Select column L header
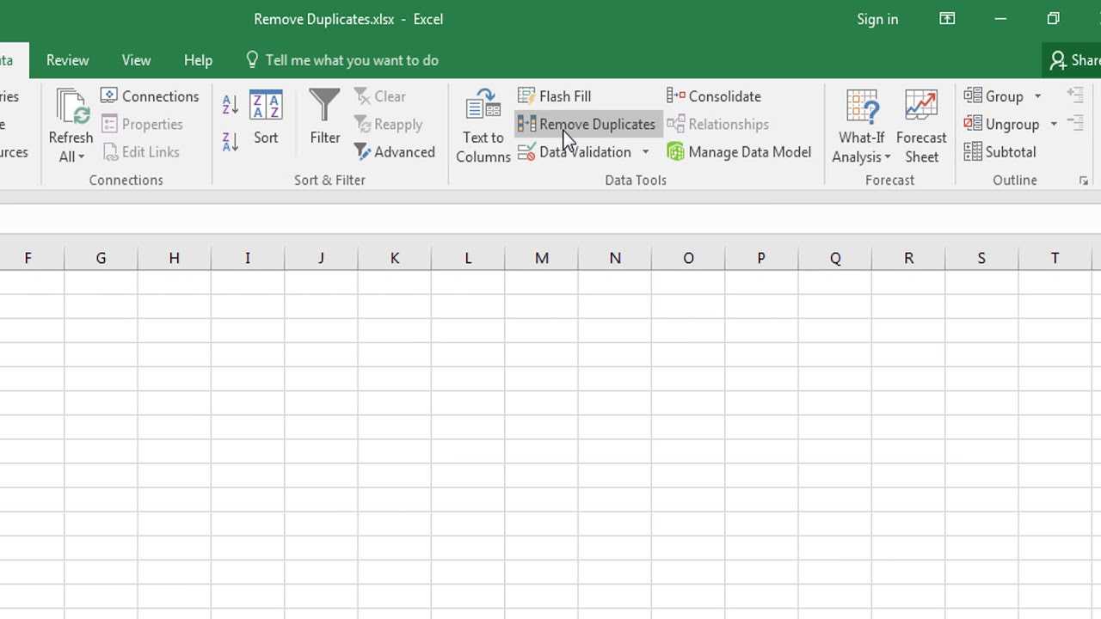The image size is (1101, 619). (468, 258)
